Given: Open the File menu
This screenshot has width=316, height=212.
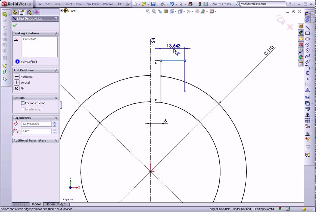Looking at the screenshot, I should coord(40,4).
